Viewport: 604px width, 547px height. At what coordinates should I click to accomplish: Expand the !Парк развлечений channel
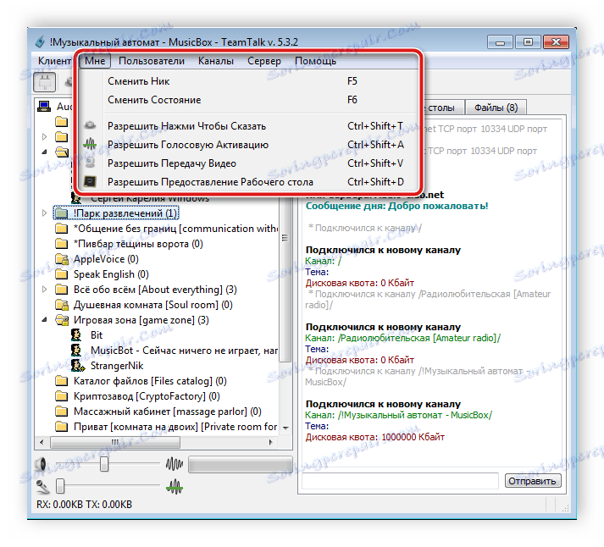coord(44,213)
